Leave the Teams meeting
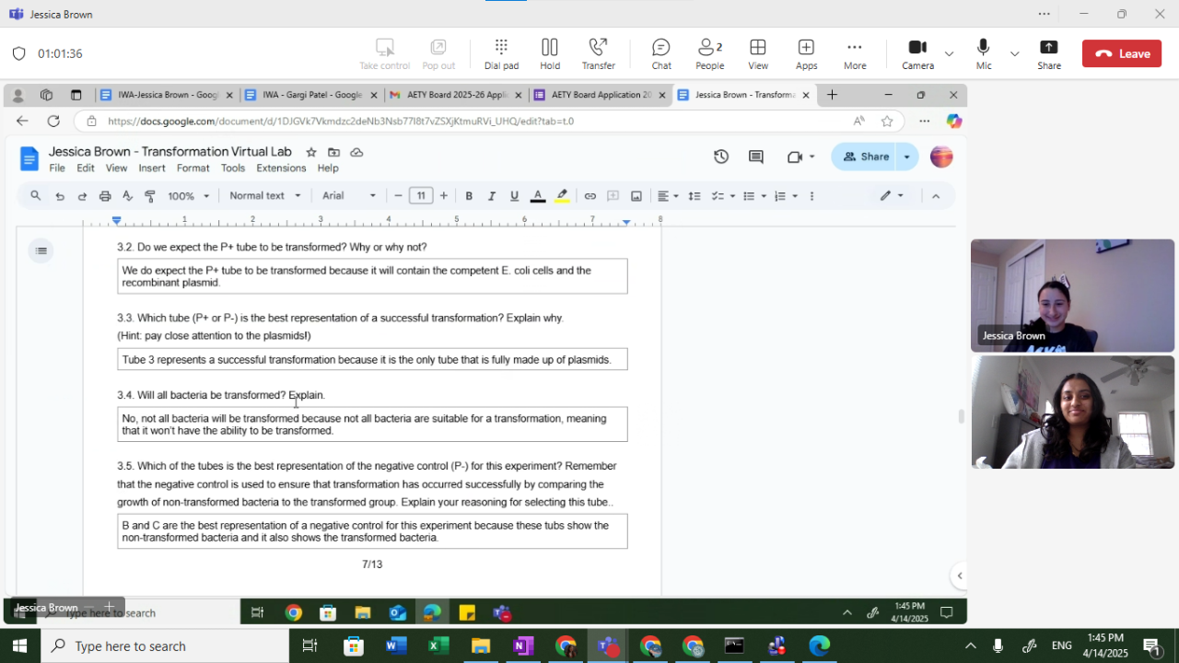The image size is (1179, 663). point(1121,53)
